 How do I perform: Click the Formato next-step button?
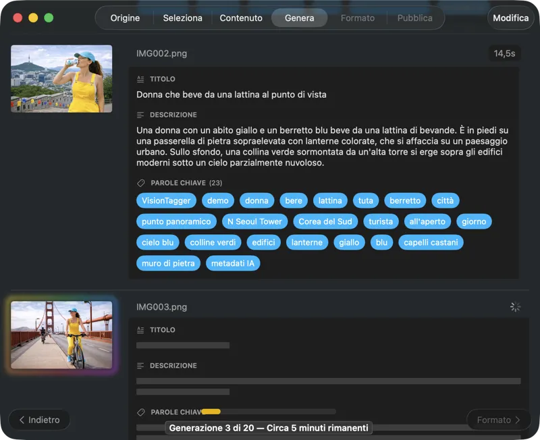click(498, 420)
